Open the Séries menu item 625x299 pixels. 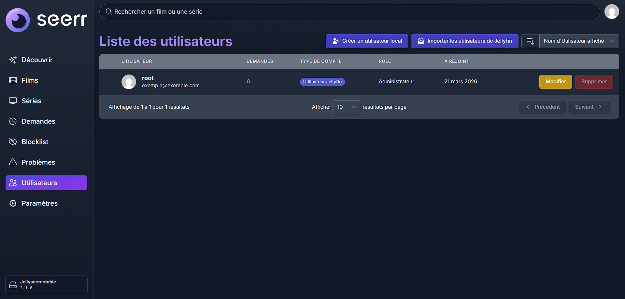[x=31, y=101]
